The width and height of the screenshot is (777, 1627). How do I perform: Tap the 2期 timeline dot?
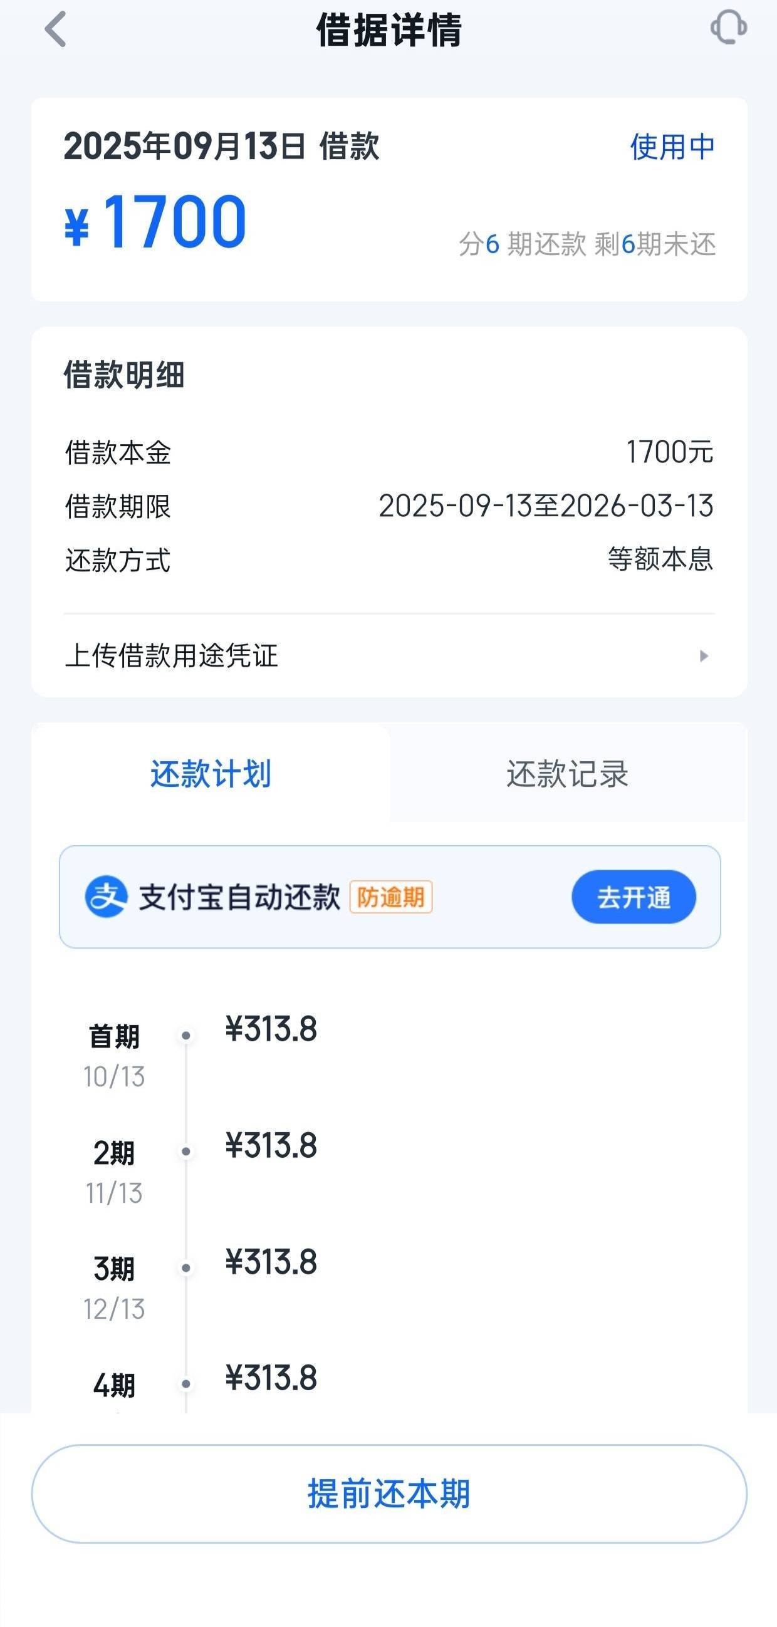pyautogui.click(x=185, y=1151)
